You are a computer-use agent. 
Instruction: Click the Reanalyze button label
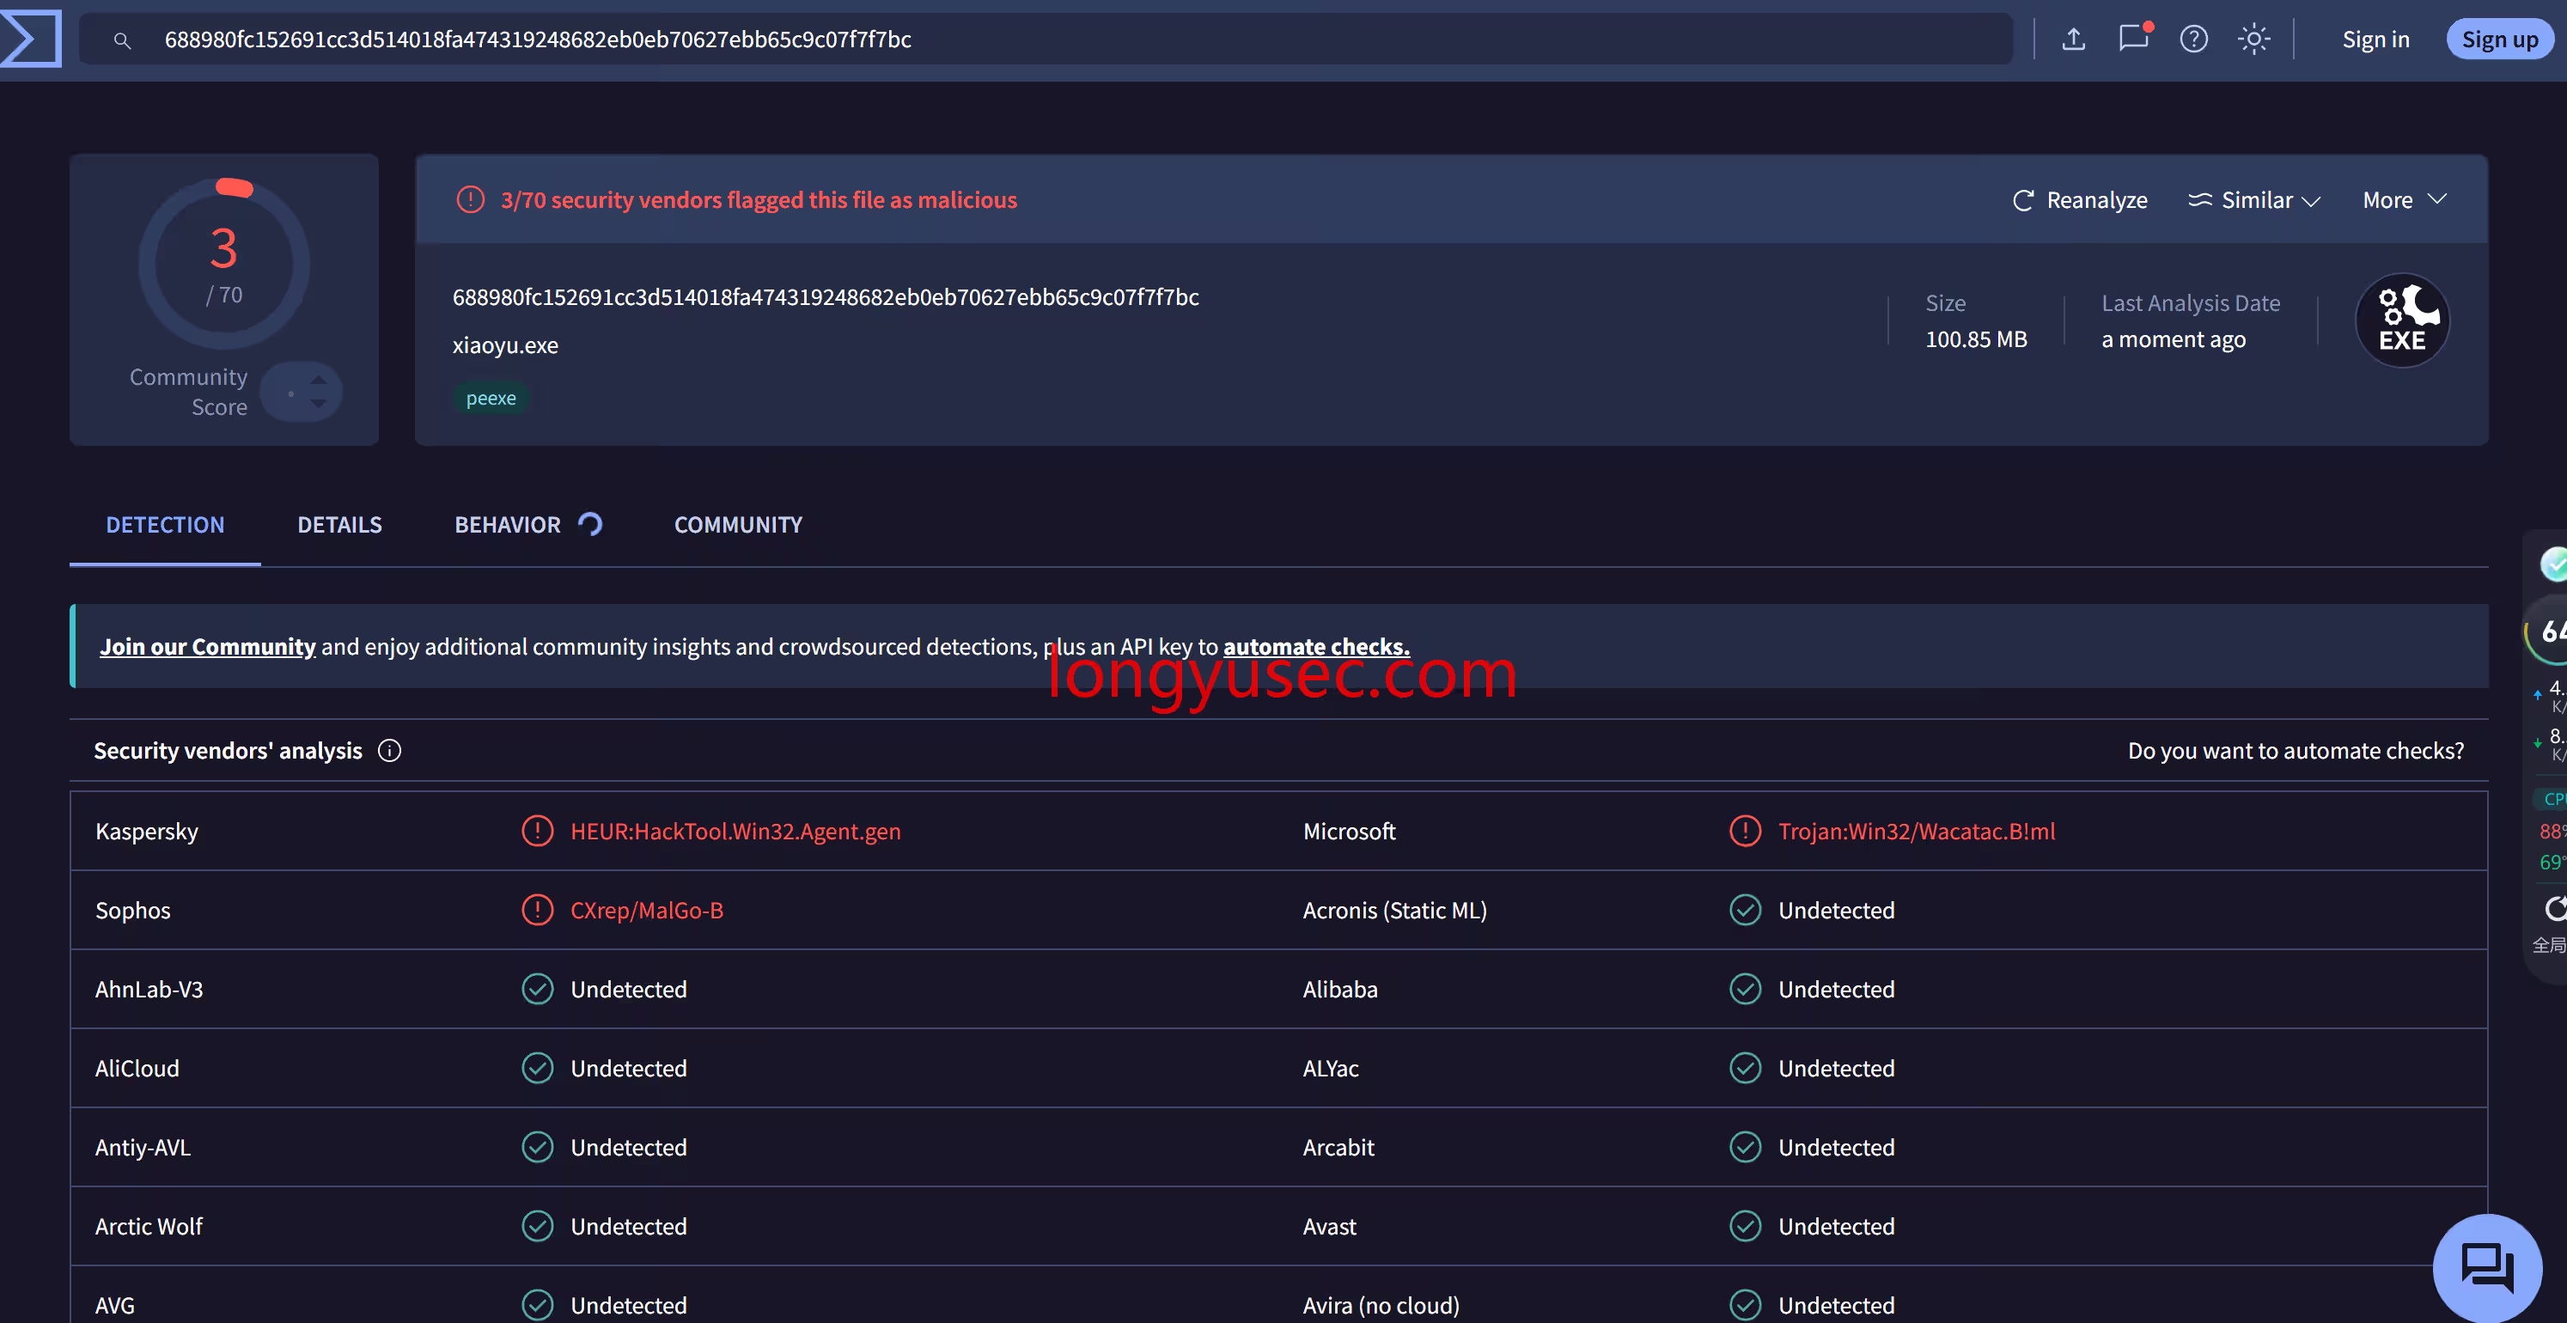(x=2097, y=200)
